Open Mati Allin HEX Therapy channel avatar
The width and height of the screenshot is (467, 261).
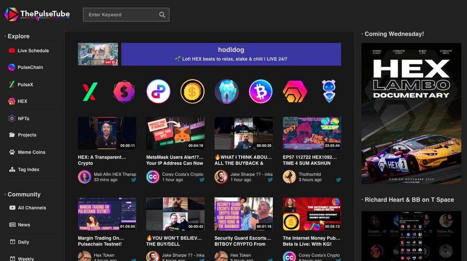tap(84, 177)
